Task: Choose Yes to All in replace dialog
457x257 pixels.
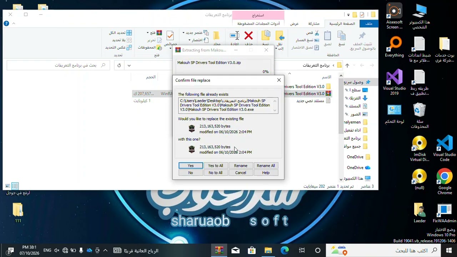Action: (216, 166)
